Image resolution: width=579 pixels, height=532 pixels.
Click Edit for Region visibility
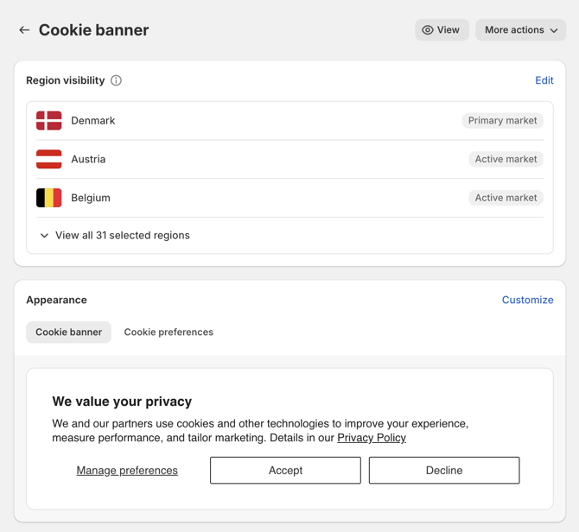tap(544, 80)
